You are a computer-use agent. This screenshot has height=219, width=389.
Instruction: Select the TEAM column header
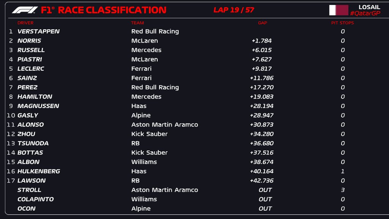tap(138, 23)
